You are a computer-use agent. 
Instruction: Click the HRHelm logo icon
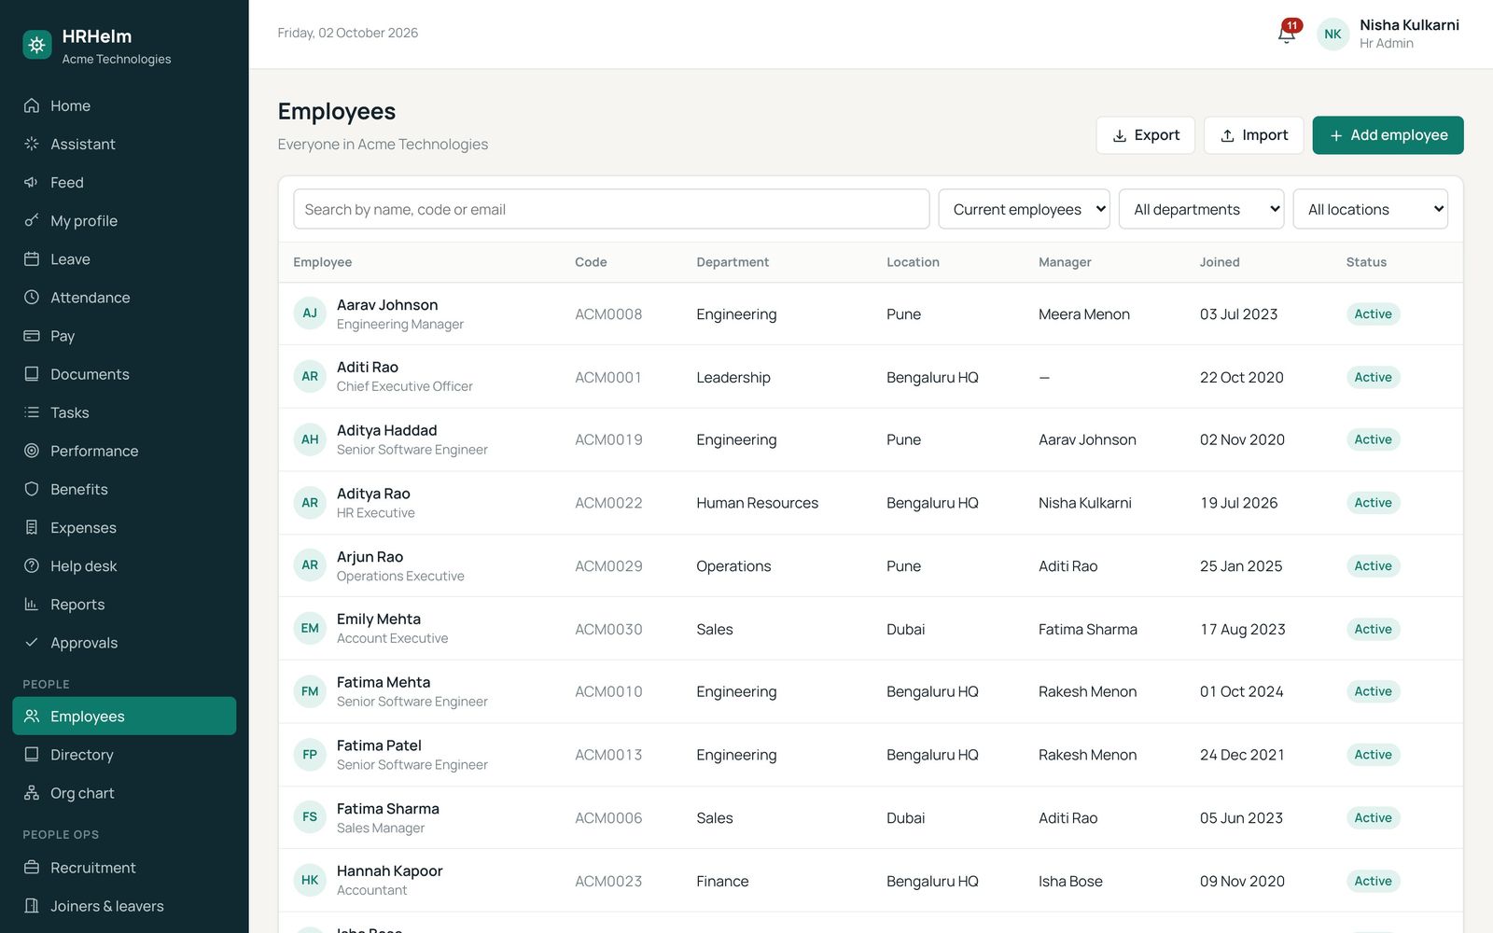(37, 45)
